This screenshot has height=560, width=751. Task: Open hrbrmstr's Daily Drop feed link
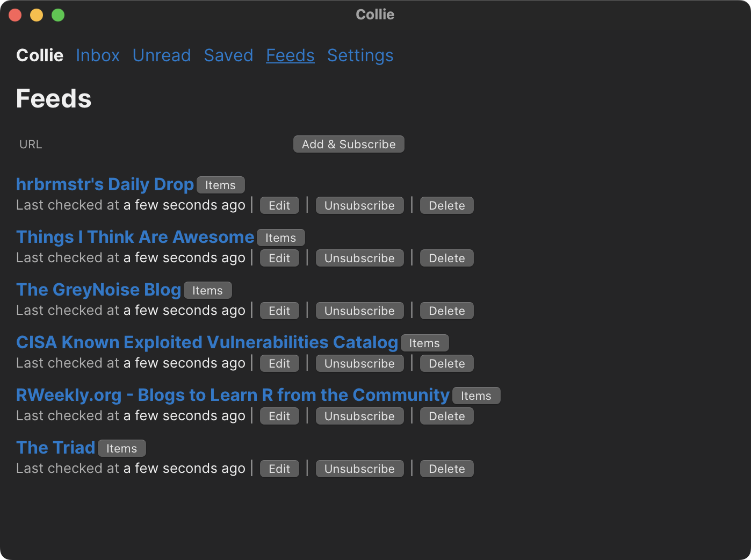(x=105, y=184)
